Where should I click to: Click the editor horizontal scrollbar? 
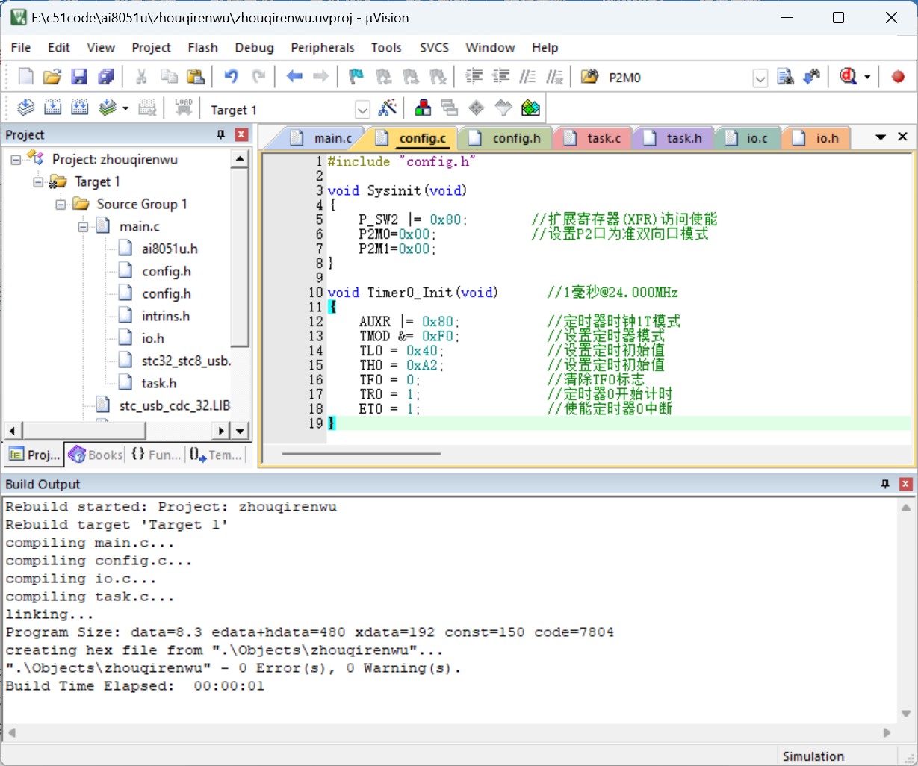(x=362, y=453)
